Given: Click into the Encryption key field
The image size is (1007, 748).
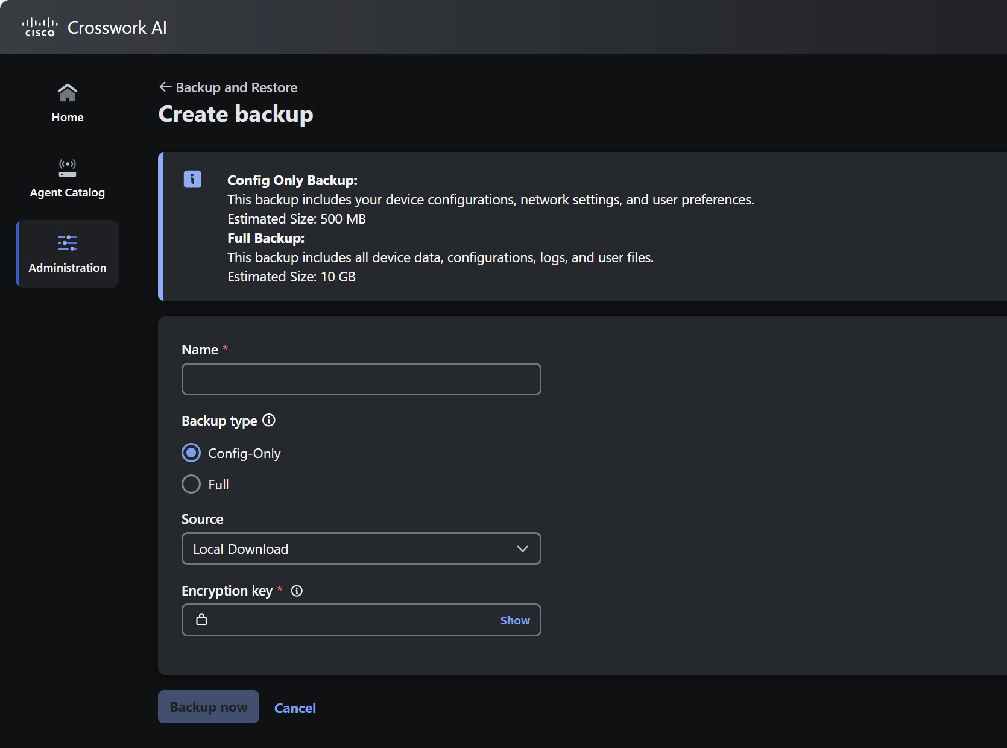Looking at the screenshot, I should point(361,620).
